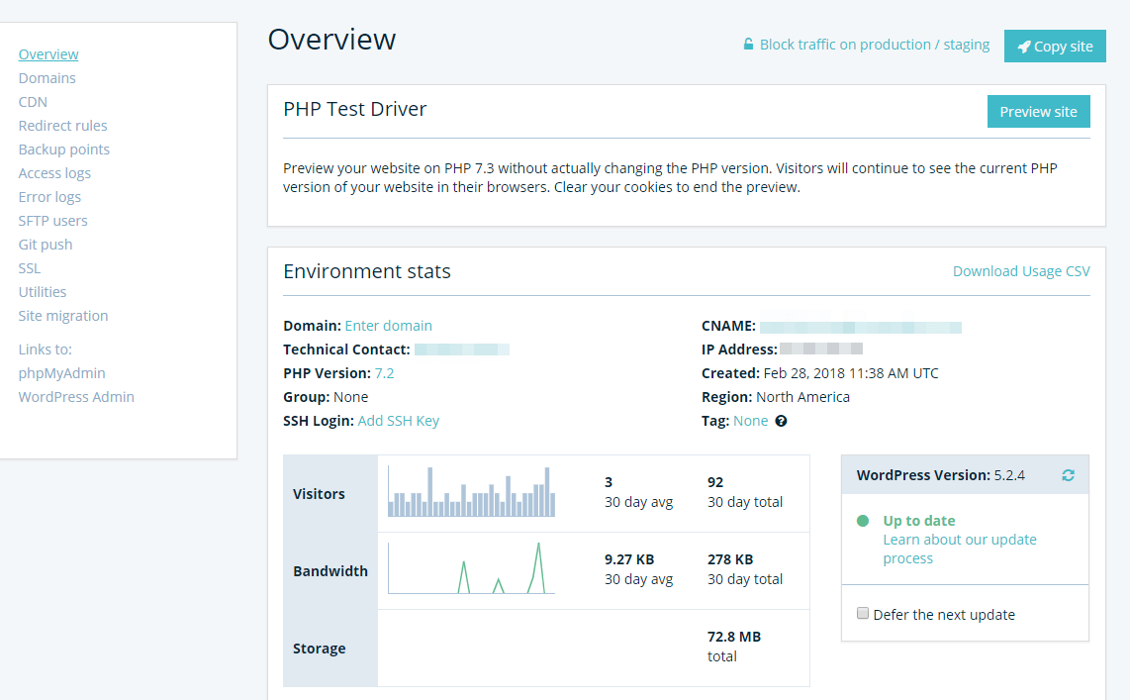Click the 278 KB bandwidth total
This screenshot has height=700, width=1130.
point(730,559)
